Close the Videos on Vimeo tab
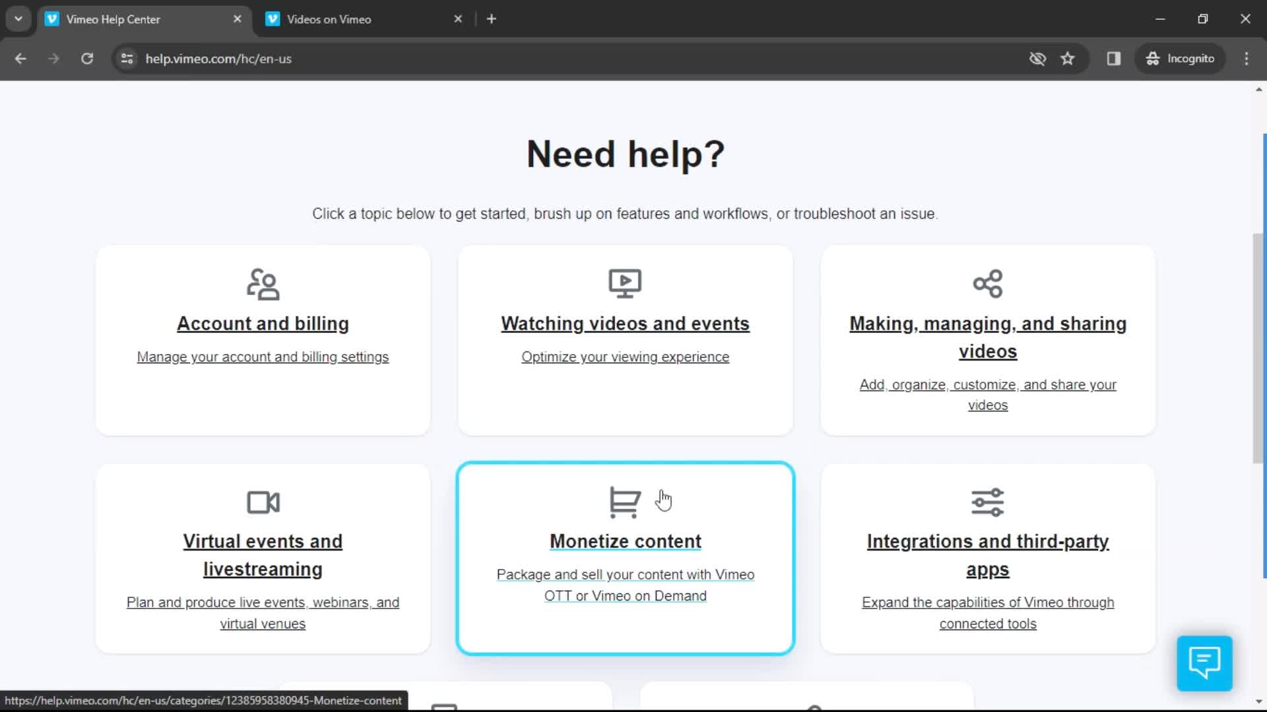This screenshot has width=1267, height=712. (x=458, y=19)
